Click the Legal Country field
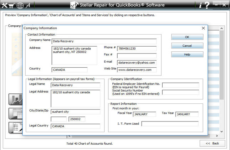 pos(76,126)
